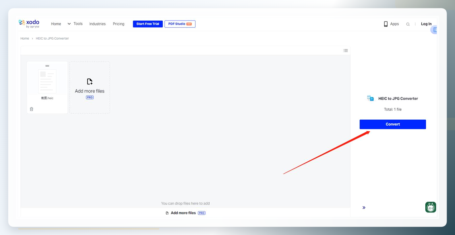Open the Home menu item
Viewport: 455px width, 235px height.
coord(56,24)
